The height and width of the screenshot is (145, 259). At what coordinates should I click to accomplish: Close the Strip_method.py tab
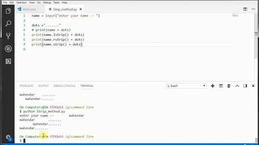point(81,9)
